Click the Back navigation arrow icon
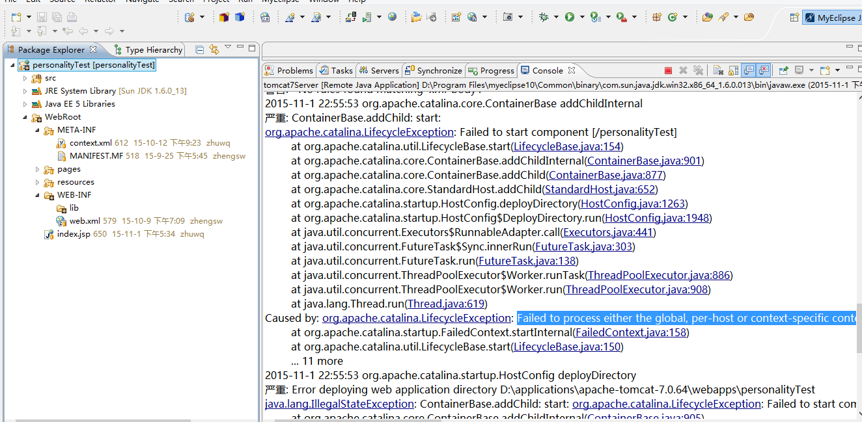862x422 pixels. (x=83, y=31)
